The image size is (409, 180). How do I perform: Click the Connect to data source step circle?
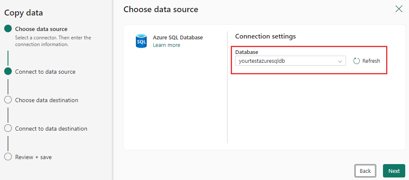tap(8, 72)
